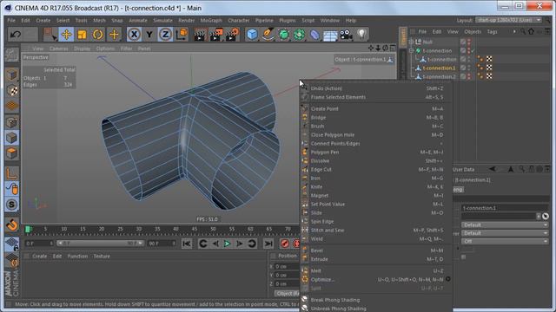This screenshot has height=312, width=556.
Task: Click the magnet-shaped icon in left palette
Action: coord(11,225)
